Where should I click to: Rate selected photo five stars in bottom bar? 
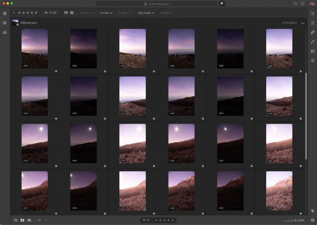coord(173,220)
